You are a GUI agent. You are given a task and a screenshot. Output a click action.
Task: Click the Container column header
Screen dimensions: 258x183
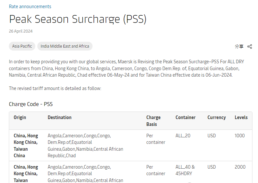click(x=185, y=117)
